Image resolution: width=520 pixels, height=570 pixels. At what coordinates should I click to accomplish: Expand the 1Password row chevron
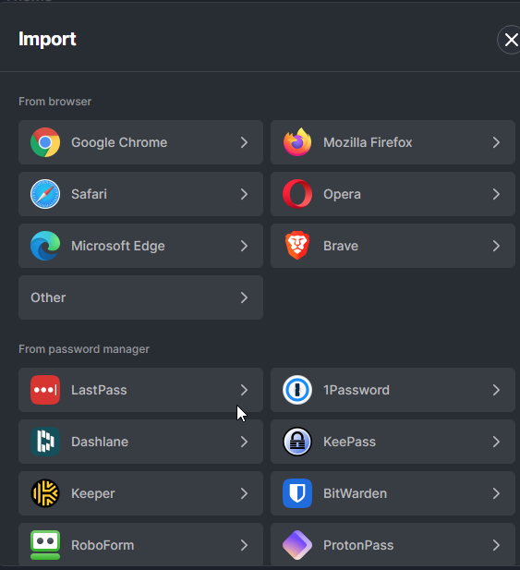[496, 390]
